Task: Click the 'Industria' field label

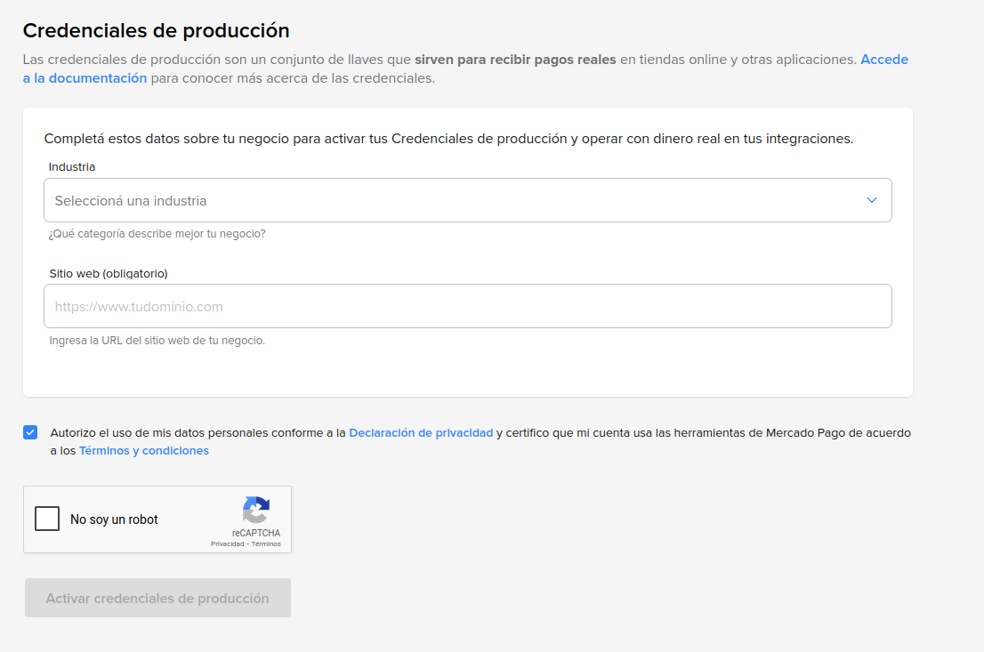Action: [72, 167]
